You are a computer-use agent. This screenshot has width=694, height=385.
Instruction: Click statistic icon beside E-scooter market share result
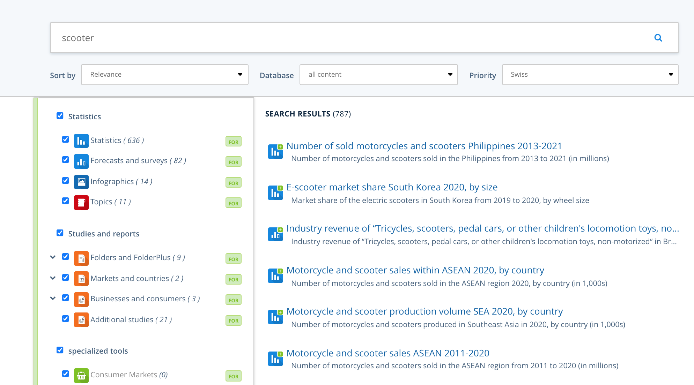[275, 193]
